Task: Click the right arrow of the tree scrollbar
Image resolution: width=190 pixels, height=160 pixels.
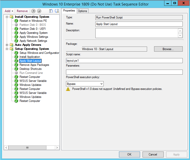Action: point(57,147)
